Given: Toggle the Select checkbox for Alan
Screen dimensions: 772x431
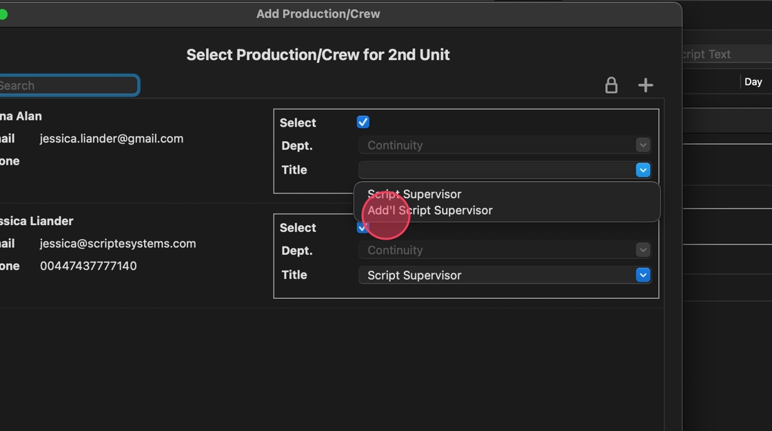Looking at the screenshot, I should (363, 123).
